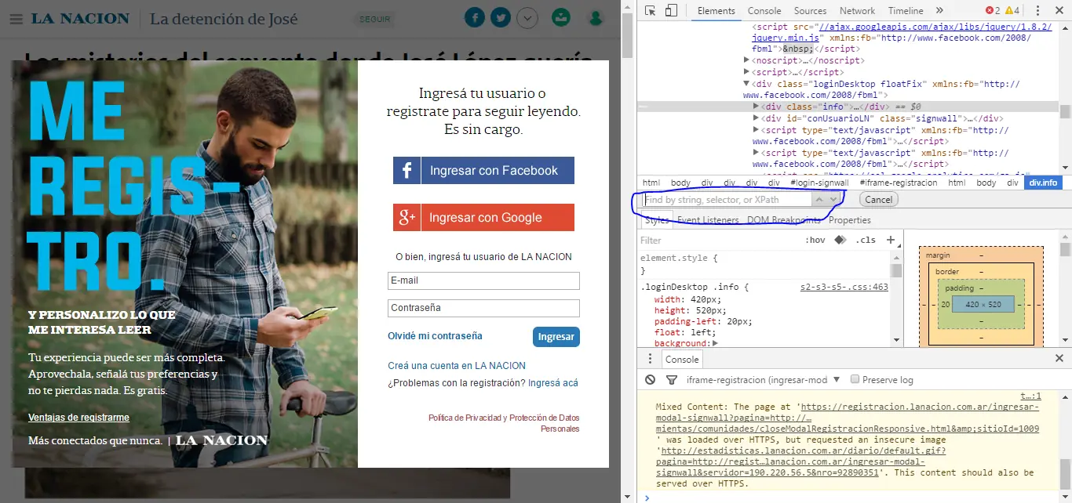
Task: Open Ventajas de registrarme link
Action: [78, 418]
